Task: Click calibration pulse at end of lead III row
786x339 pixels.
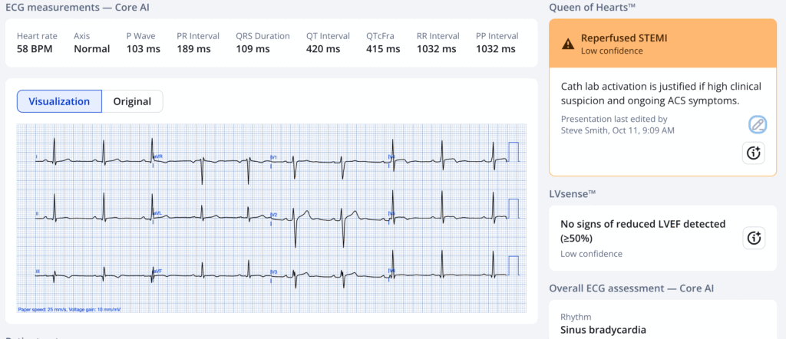Action: pyautogui.click(x=514, y=265)
